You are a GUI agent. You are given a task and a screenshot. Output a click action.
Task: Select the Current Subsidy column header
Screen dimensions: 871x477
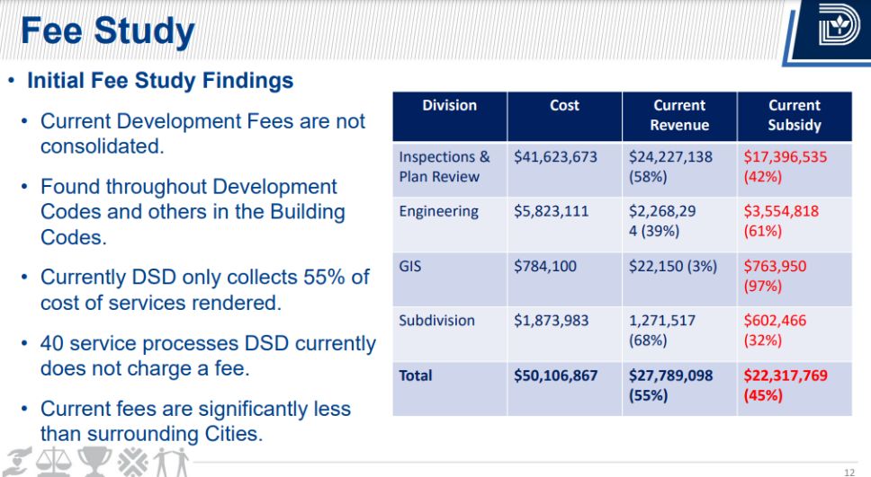coord(794,116)
